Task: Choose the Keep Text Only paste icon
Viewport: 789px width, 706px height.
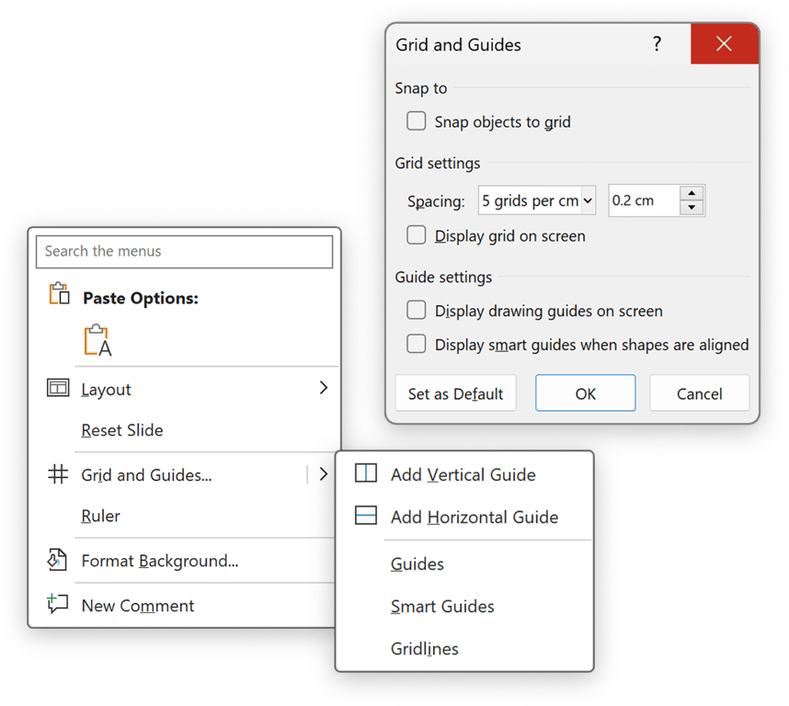Action: (97, 340)
